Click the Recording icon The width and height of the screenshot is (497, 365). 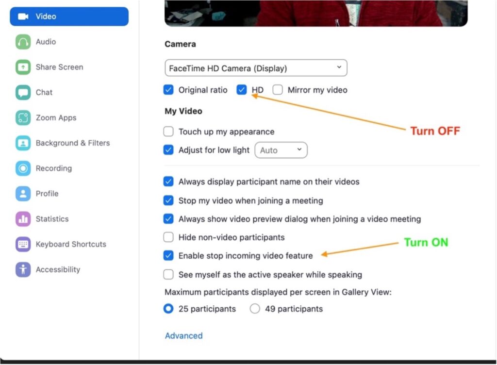tap(23, 168)
